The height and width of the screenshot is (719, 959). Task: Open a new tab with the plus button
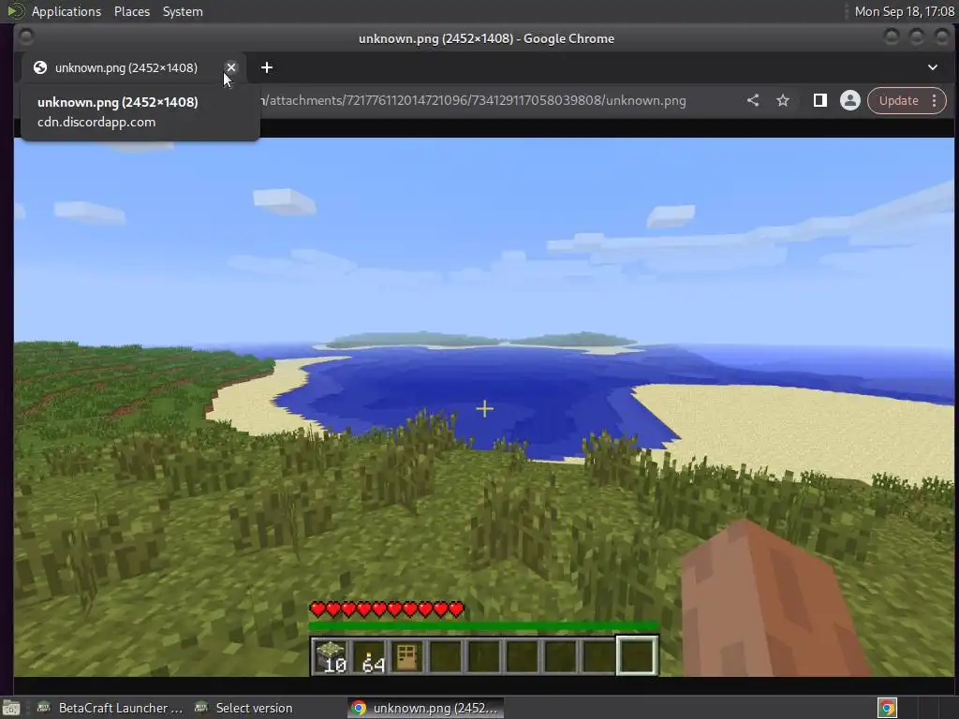coord(267,67)
